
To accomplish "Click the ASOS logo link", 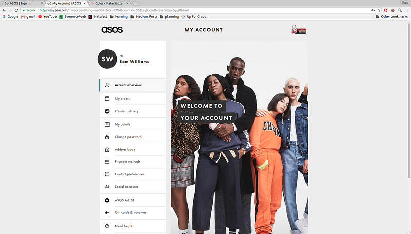I will 112,30.
